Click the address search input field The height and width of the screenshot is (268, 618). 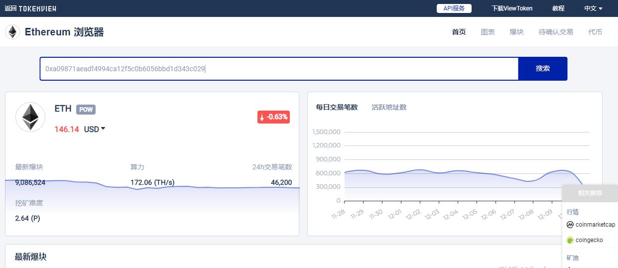pyautogui.click(x=279, y=69)
